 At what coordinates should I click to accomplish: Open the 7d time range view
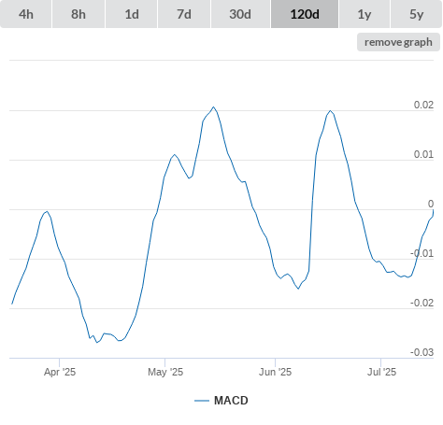tap(184, 14)
